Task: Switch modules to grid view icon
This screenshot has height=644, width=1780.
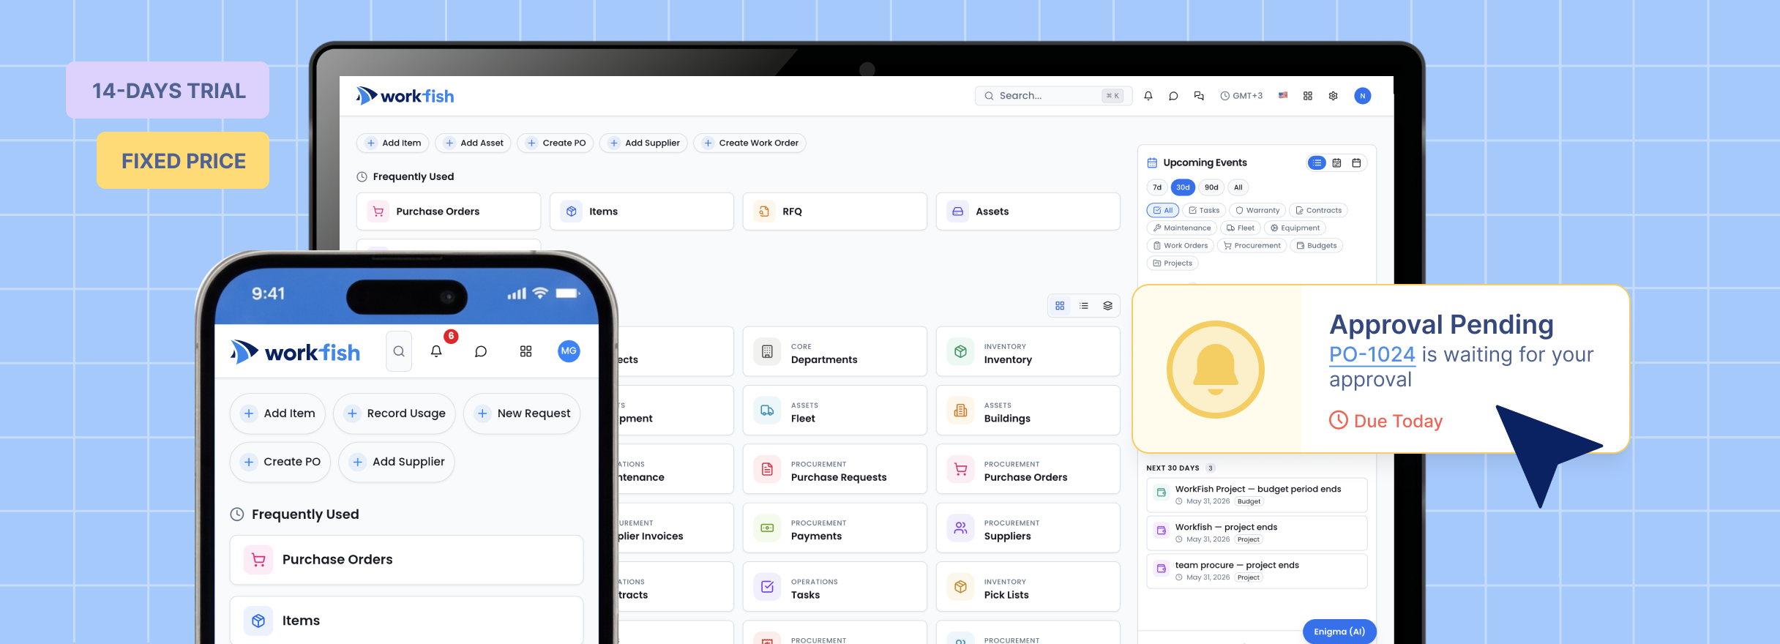Action: [1060, 306]
